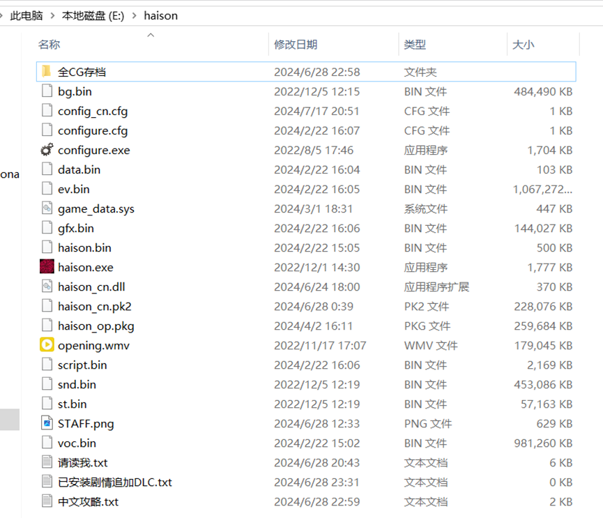Screen dimensions: 603x518
Task: Click haison folder in the address bar
Action: coord(160,15)
